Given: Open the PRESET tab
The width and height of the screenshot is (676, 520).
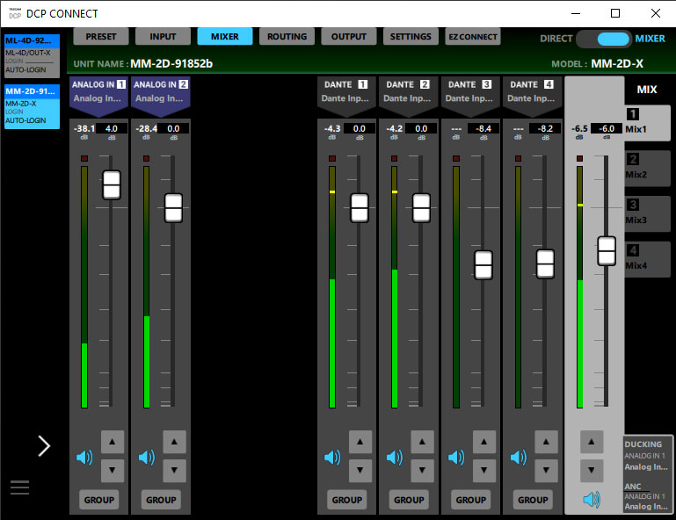Looking at the screenshot, I should coord(101,37).
